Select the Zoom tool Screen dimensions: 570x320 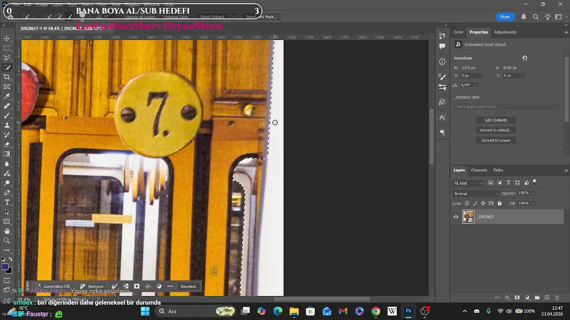7,241
